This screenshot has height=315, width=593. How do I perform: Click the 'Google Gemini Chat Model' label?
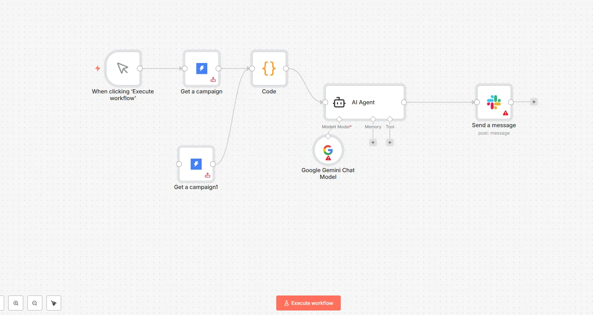(x=328, y=174)
